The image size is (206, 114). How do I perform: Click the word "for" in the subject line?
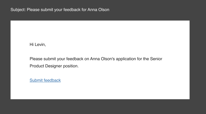84,10
